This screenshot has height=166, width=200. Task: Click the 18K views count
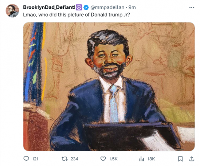[151, 159]
